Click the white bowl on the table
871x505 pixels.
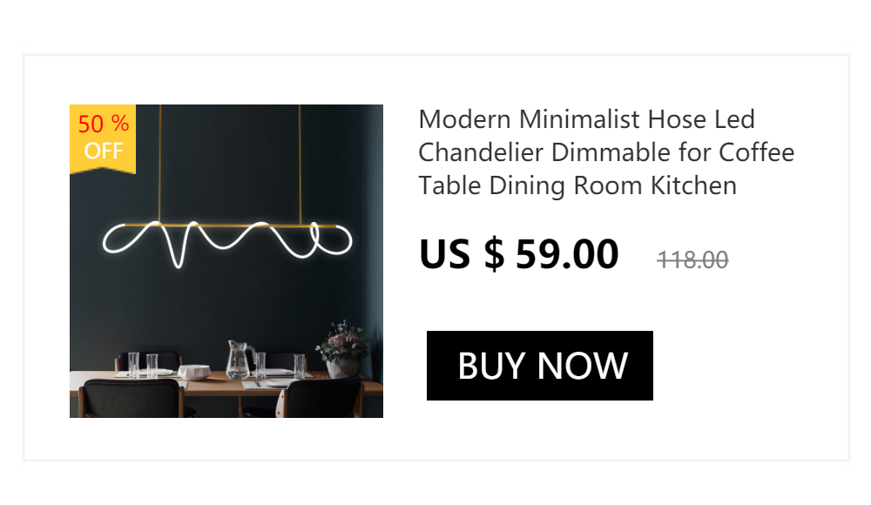[194, 372]
